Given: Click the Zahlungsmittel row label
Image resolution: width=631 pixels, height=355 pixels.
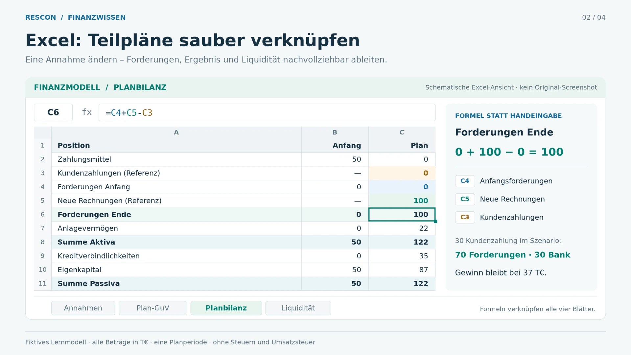Looking at the screenshot, I should tap(84, 159).
